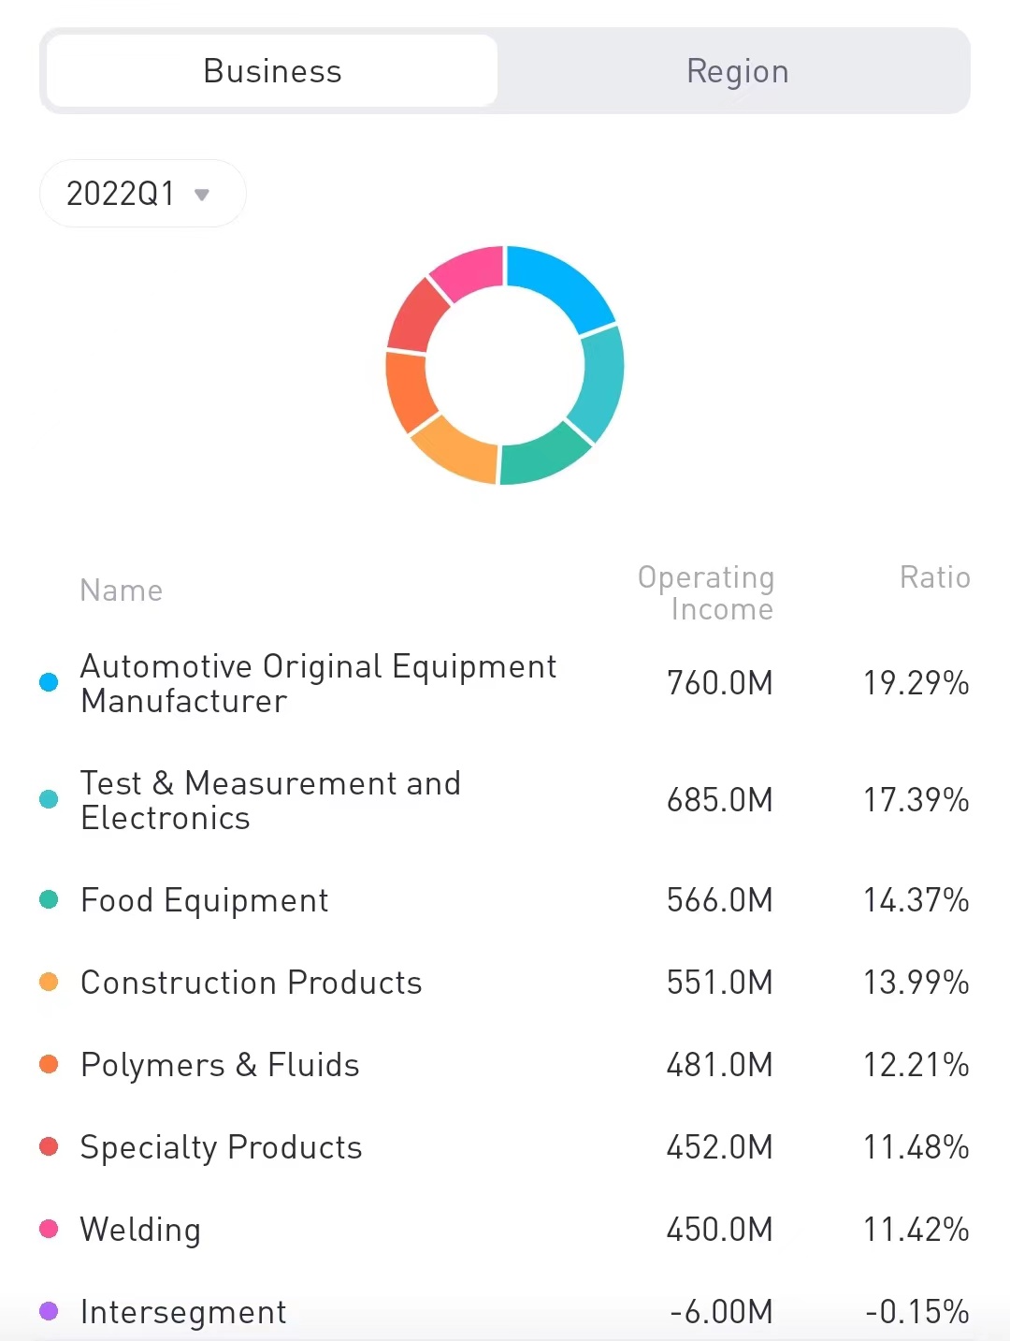Click the green dot beside Food Equipment
The width and height of the screenshot is (1010, 1341).
pos(49,899)
